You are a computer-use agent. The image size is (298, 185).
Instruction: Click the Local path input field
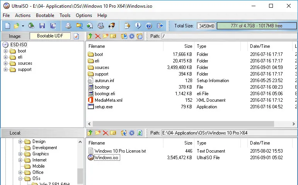point(229,133)
